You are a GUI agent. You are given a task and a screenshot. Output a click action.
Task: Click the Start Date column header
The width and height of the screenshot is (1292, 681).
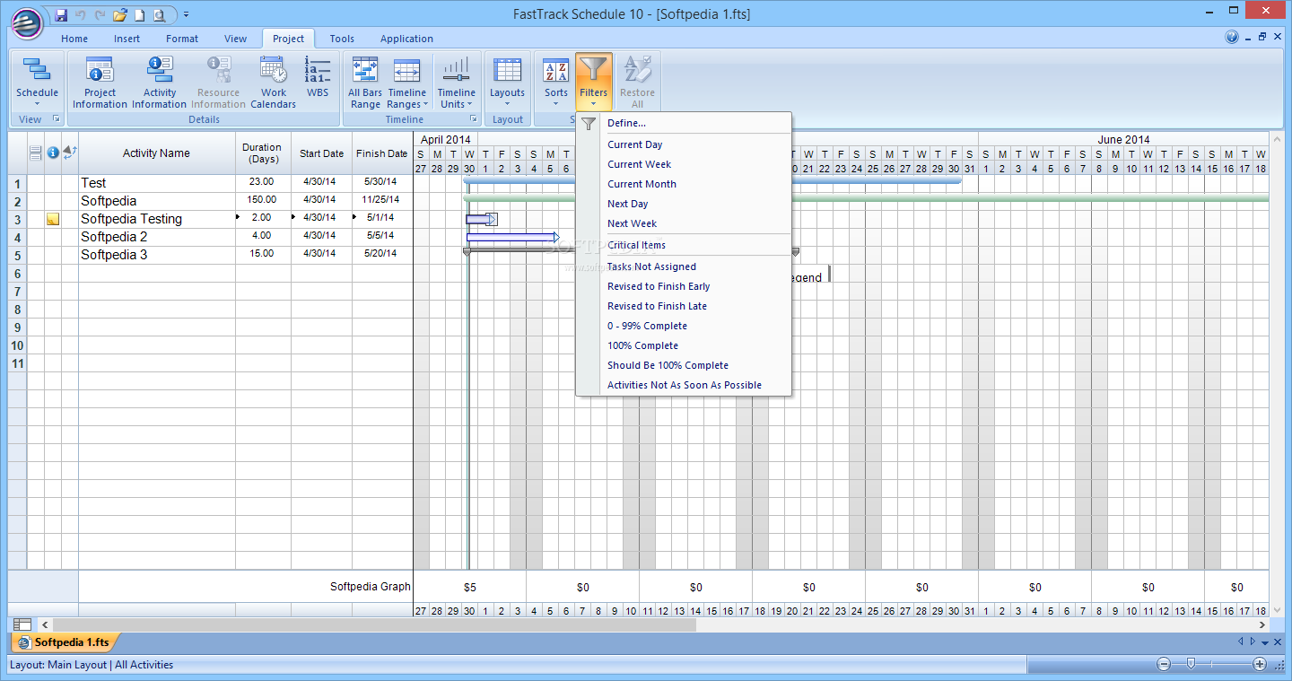(321, 153)
